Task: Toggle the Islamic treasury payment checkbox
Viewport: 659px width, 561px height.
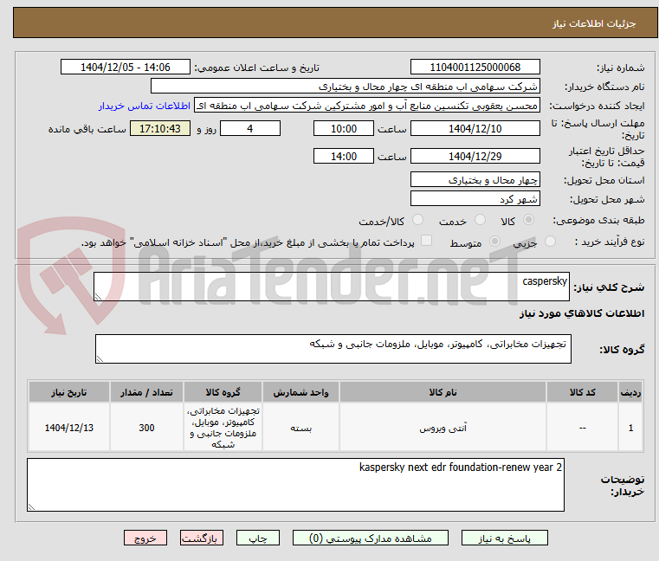Action: 427,241
